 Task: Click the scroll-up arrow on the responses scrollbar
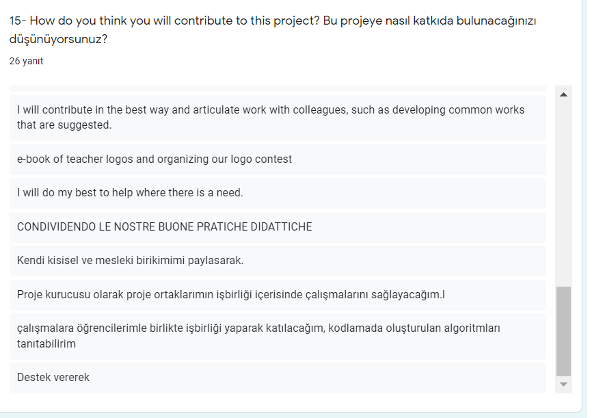(563, 93)
